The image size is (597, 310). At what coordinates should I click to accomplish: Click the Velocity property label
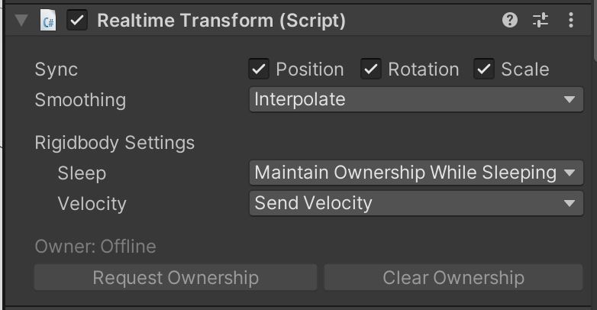pos(92,204)
